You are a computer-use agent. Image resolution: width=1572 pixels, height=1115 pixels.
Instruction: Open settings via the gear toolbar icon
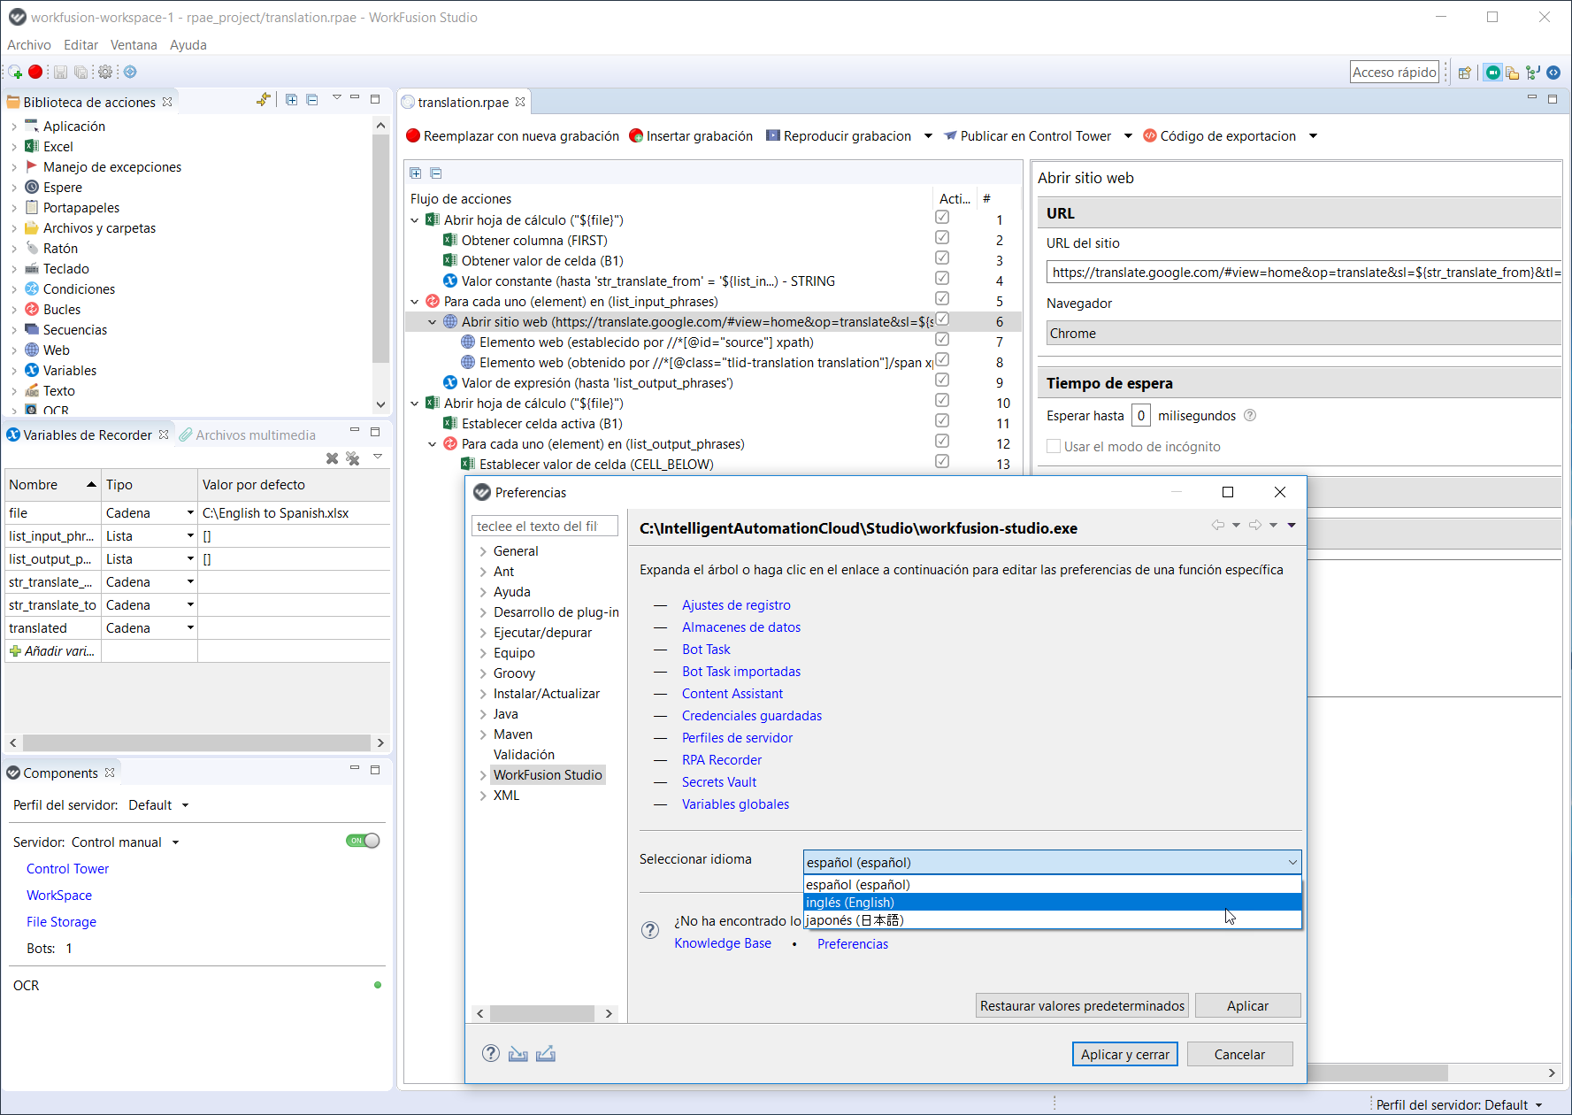click(x=105, y=72)
